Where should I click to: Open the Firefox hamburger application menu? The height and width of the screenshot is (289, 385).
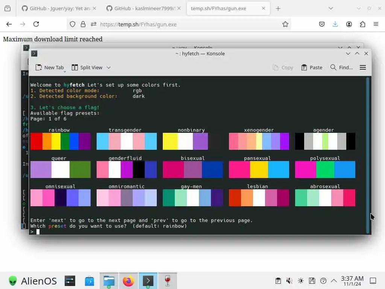(376, 24)
